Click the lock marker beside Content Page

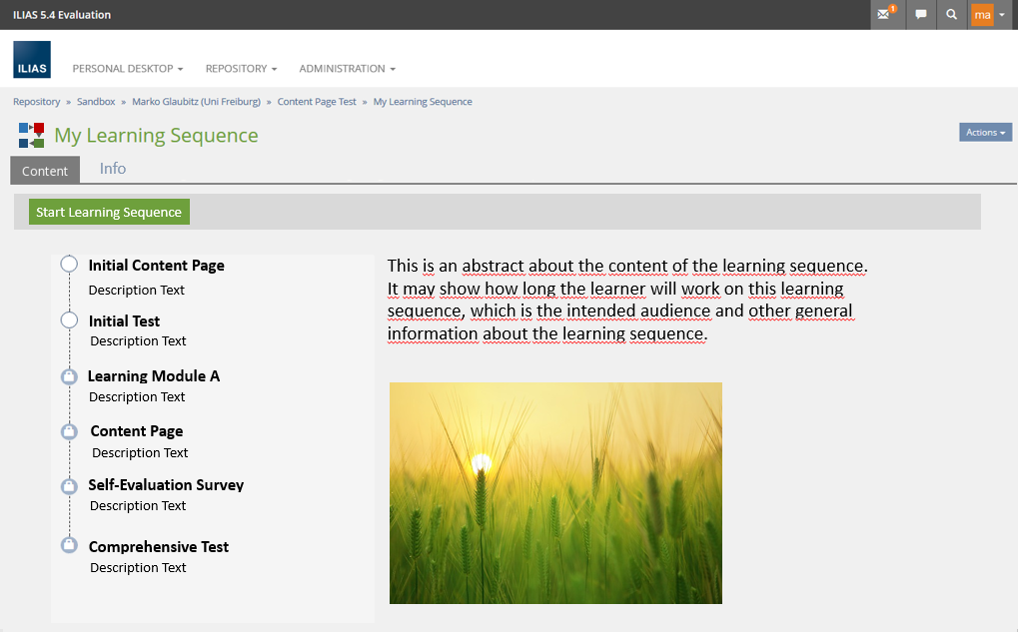click(69, 431)
